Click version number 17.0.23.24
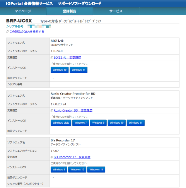This screenshot has width=186, height=188. point(58,104)
